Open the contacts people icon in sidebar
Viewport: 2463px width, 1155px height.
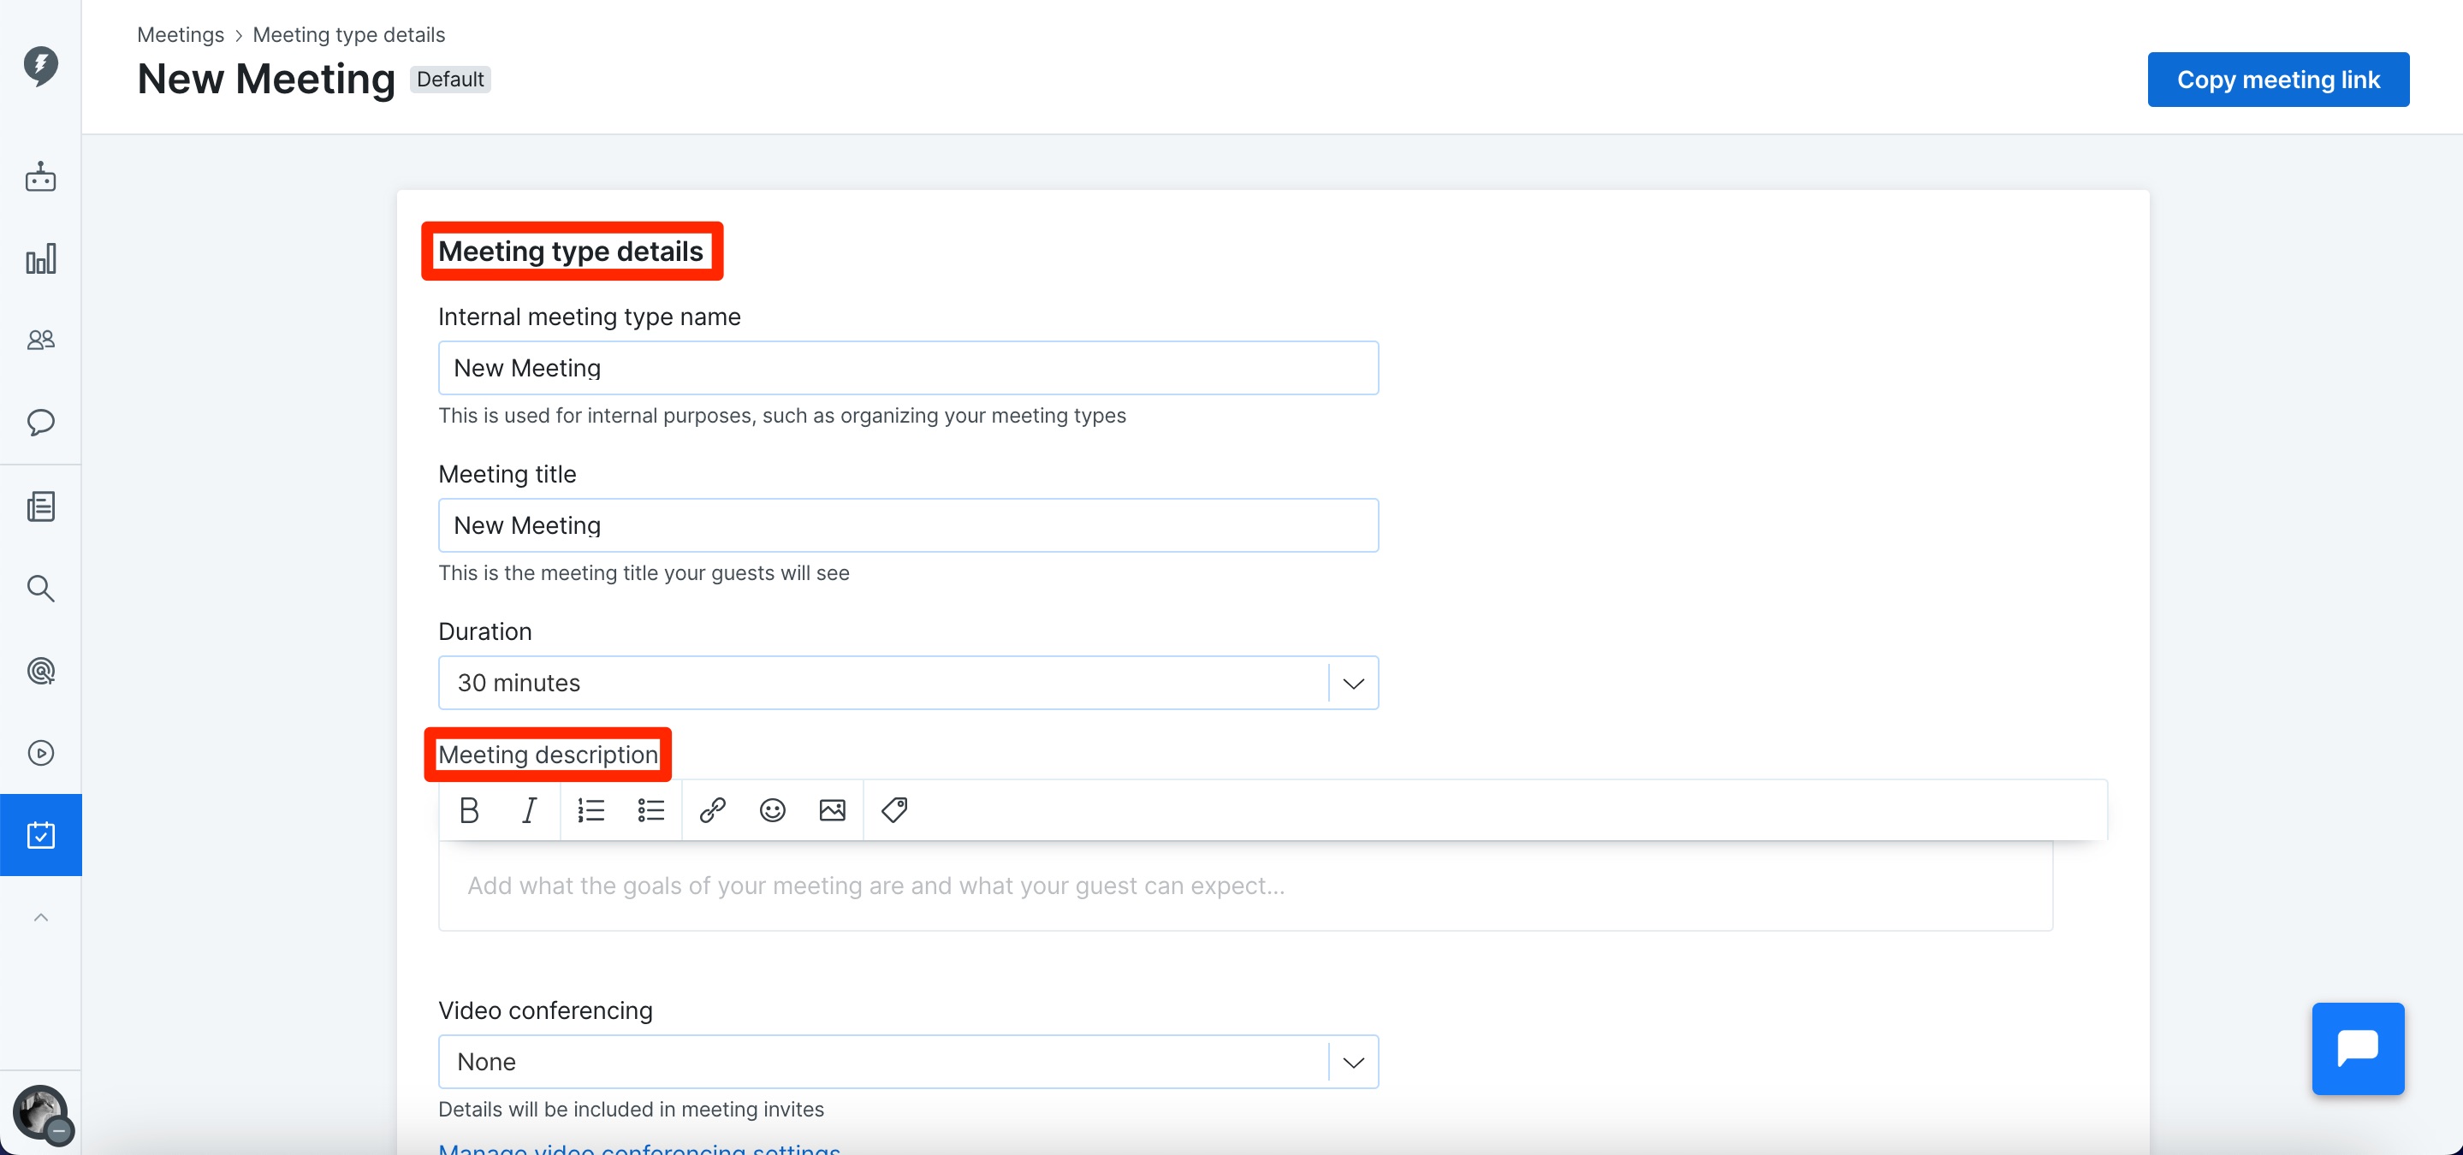(x=40, y=340)
